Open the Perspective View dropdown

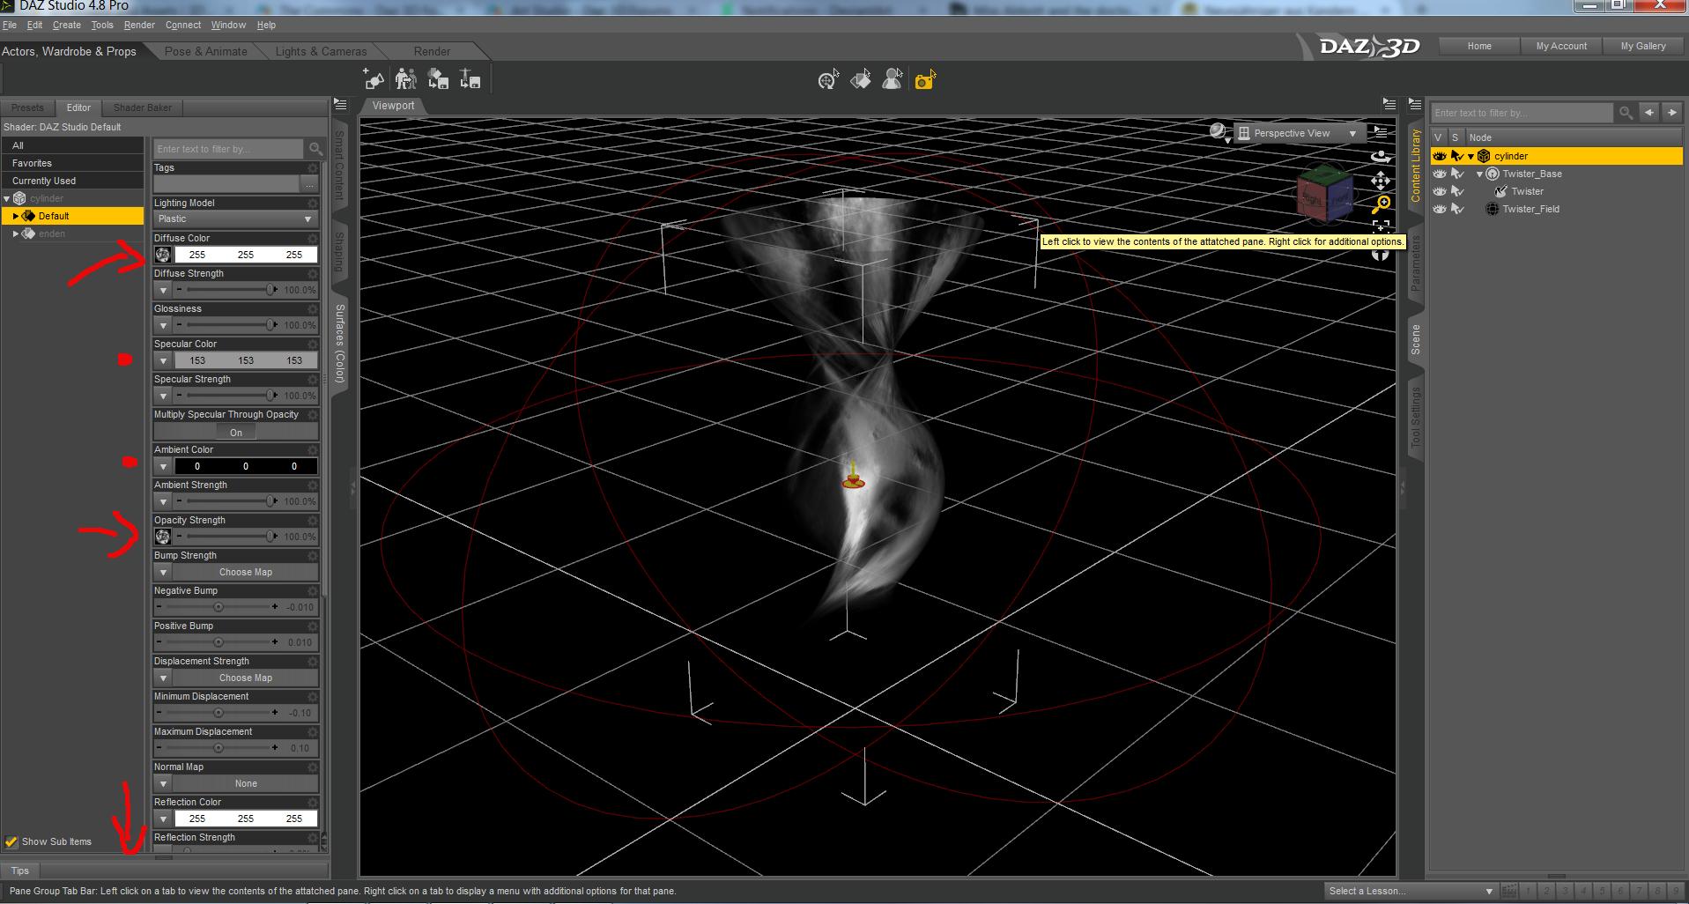[x=1298, y=133]
